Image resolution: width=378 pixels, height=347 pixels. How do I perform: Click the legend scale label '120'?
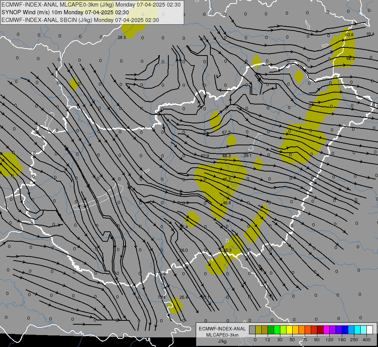[x=329, y=340]
